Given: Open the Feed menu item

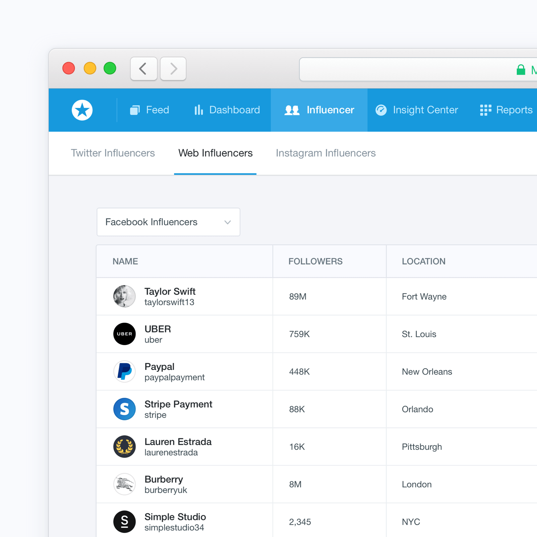Looking at the screenshot, I should click(149, 110).
